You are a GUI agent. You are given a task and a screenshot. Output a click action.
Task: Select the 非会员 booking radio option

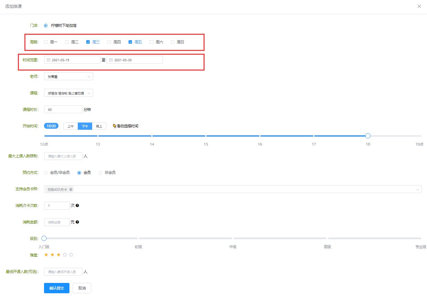tap(100, 172)
